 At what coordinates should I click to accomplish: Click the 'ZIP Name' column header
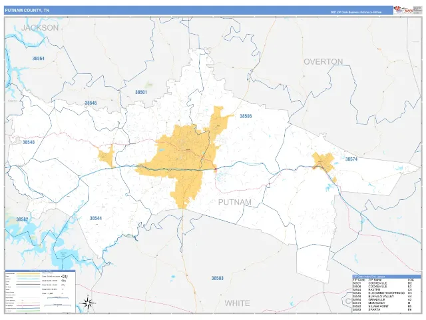click(375, 280)
